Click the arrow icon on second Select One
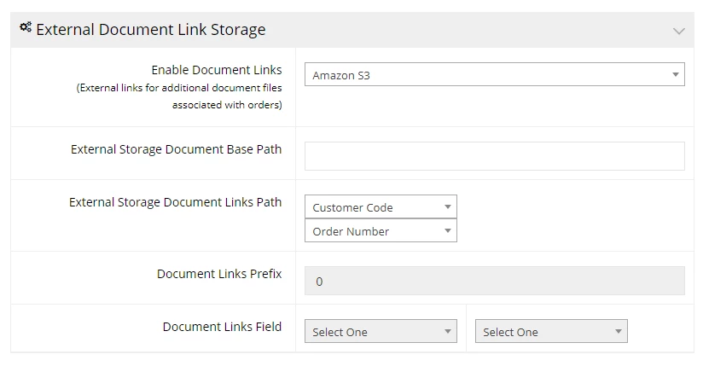Viewport: 709px width, 366px height. [618, 331]
